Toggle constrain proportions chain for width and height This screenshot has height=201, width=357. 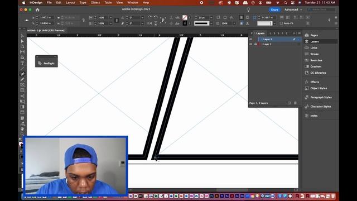(84, 20)
